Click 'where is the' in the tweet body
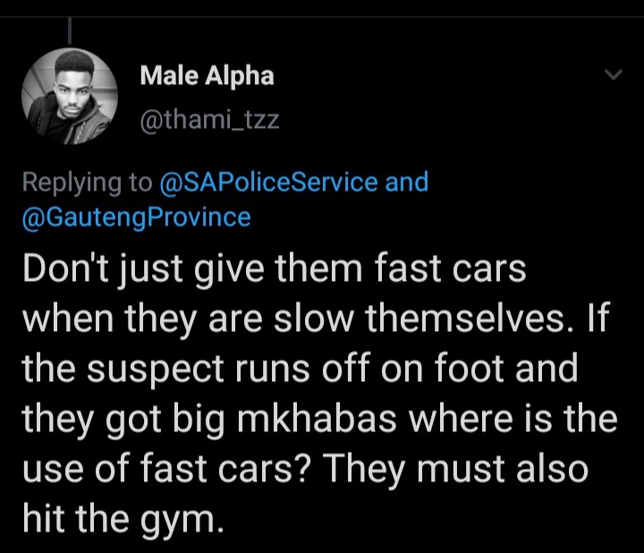Viewport: 644px width, 553px height. click(x=513, y=419)
